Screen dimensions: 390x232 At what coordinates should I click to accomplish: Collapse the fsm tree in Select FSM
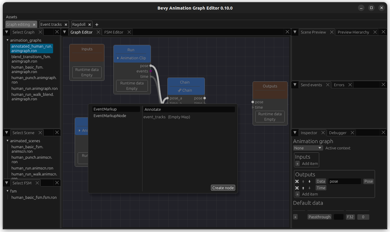(x=7, y=191)
